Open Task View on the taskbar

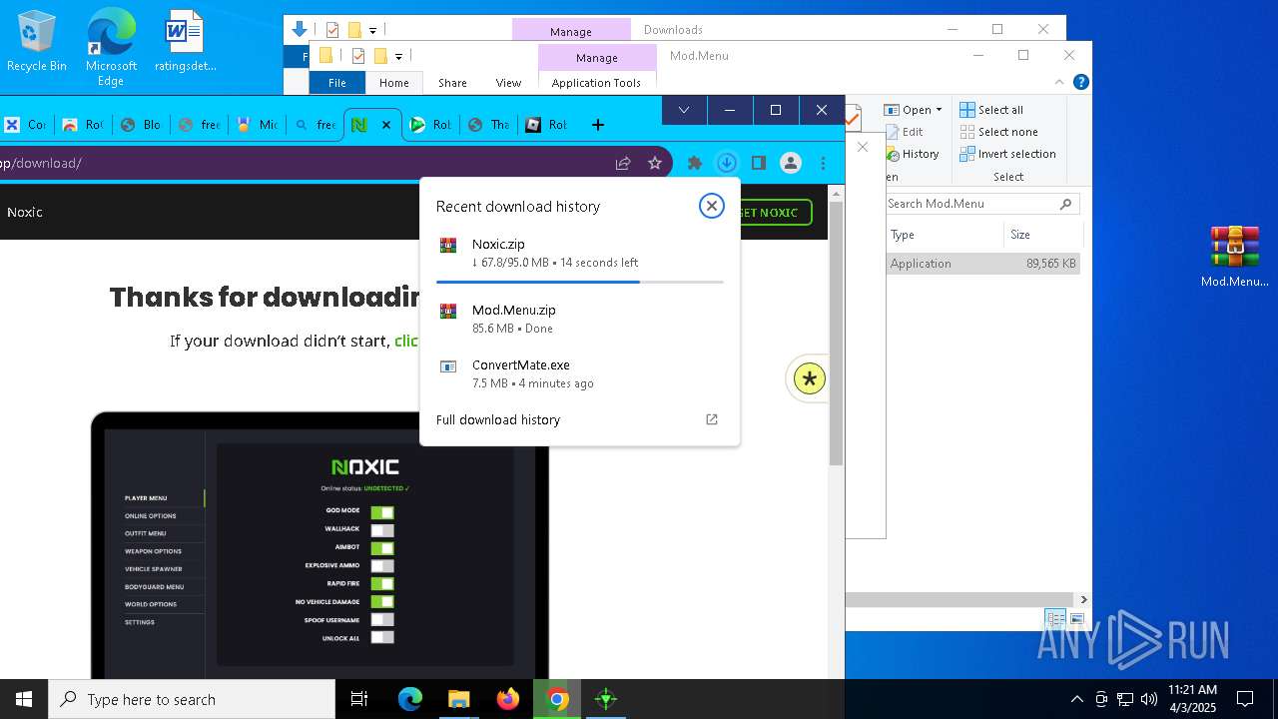pyautogui.click(x=359, y=699)
